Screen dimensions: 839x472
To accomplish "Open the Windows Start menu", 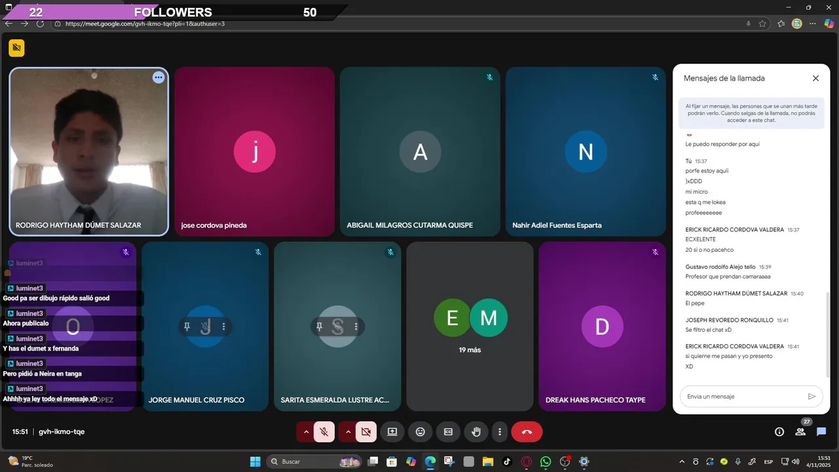I will (255, 462).
